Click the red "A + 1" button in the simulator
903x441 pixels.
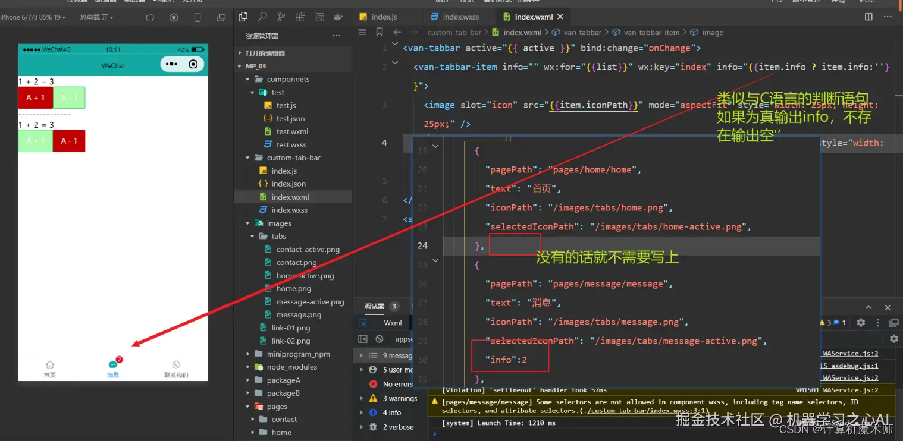pyautogui.click(x=36, y=98)
